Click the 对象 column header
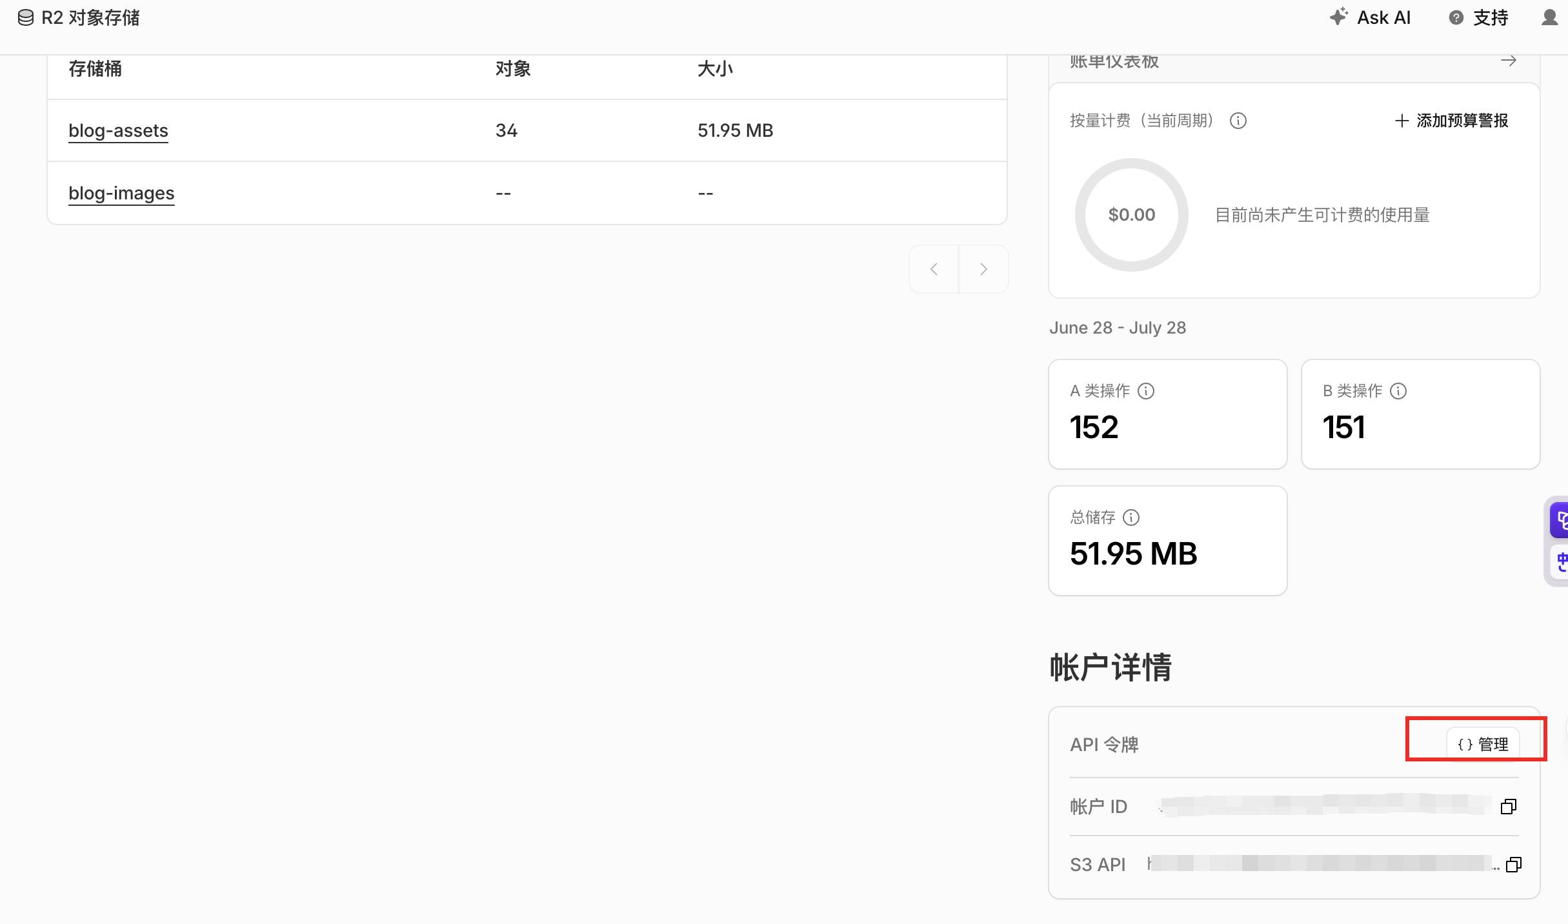Viewport: 1568px width, 924px height. tap(513, 69)
